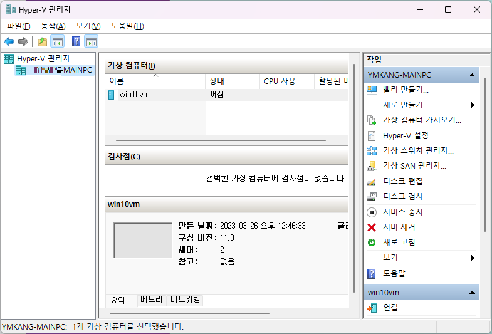Click the 가상 SAN 관리자 icon
This screenshot has height=334, width=492.
tap(372, 166)
